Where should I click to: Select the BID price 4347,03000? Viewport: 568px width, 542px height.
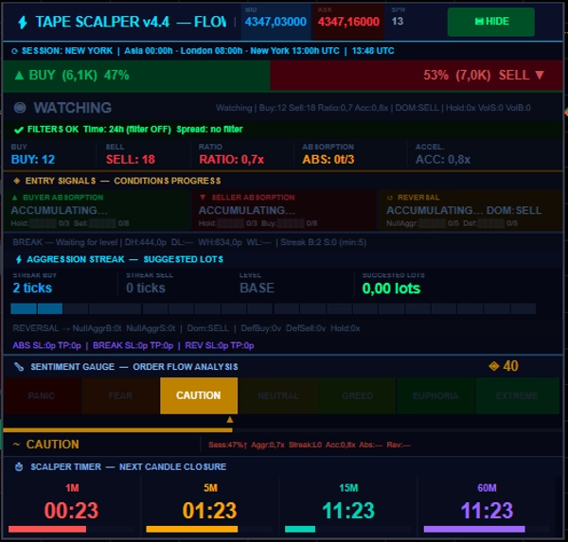tap(275, 22)
